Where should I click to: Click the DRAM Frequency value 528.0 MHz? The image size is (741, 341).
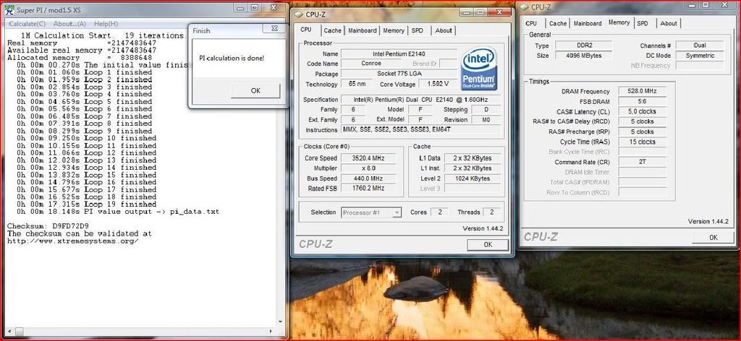click(642, 91)
